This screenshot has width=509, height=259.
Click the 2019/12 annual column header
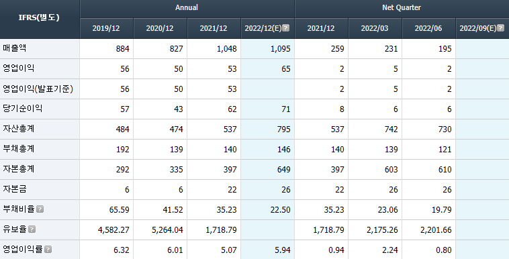tap(106, 28)
